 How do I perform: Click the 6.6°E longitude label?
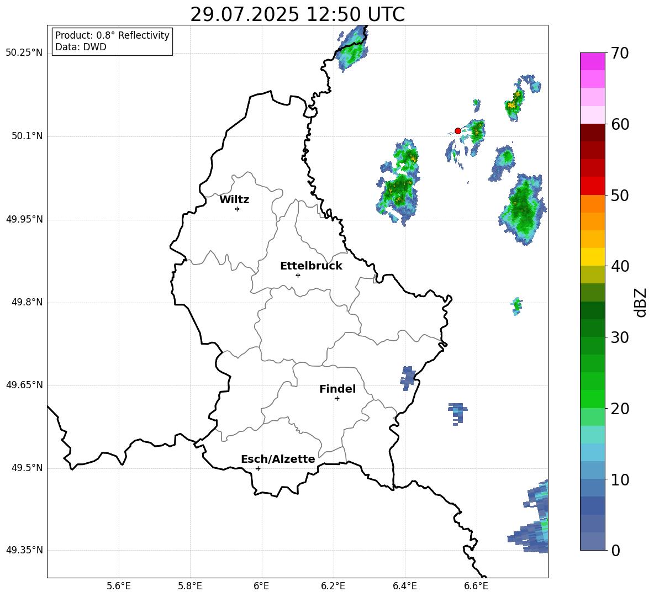pos(476,586)
